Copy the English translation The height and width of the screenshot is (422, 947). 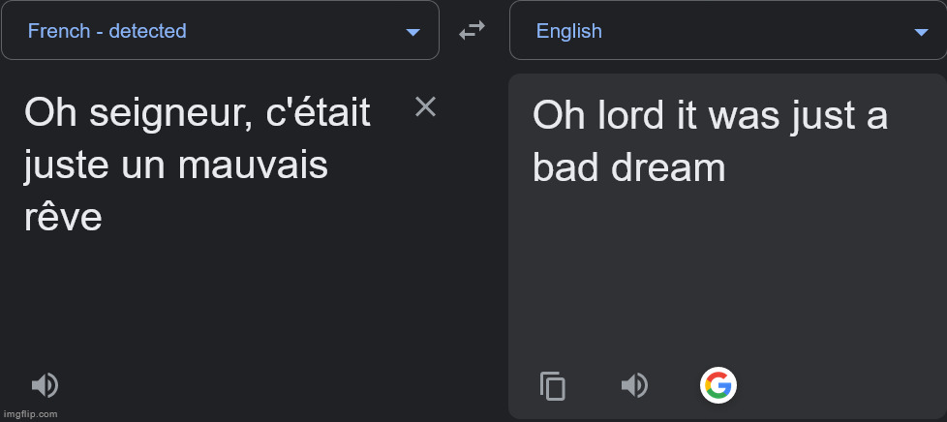[552, 386]
